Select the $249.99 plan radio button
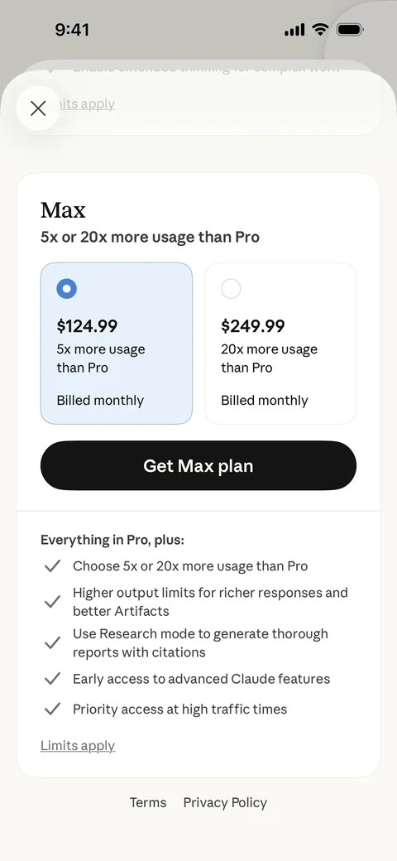This screenshot has height=861, width=397. 231,289
